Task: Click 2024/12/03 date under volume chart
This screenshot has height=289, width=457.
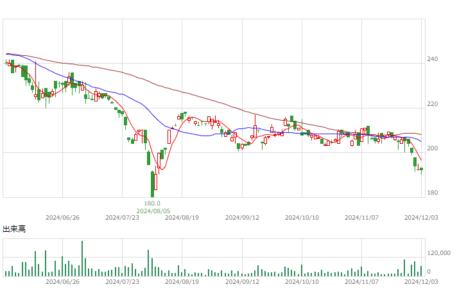Action: point(421,282)
